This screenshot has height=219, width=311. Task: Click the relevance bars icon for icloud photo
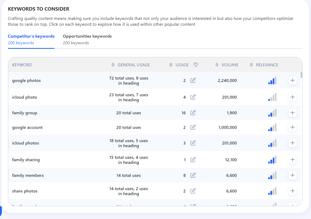272,97
